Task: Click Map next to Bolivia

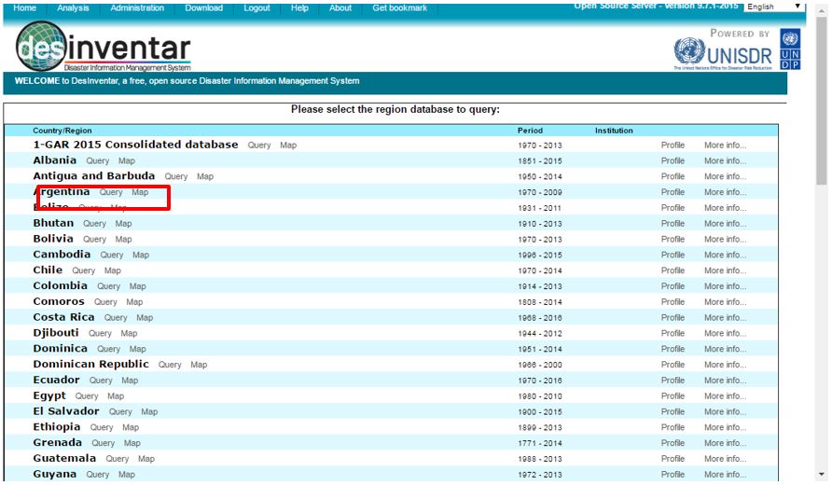Action: coord(123,240)
